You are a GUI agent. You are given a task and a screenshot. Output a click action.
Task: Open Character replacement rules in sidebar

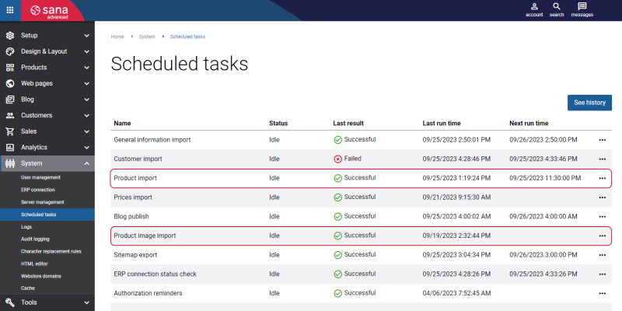tap(51, 251)
